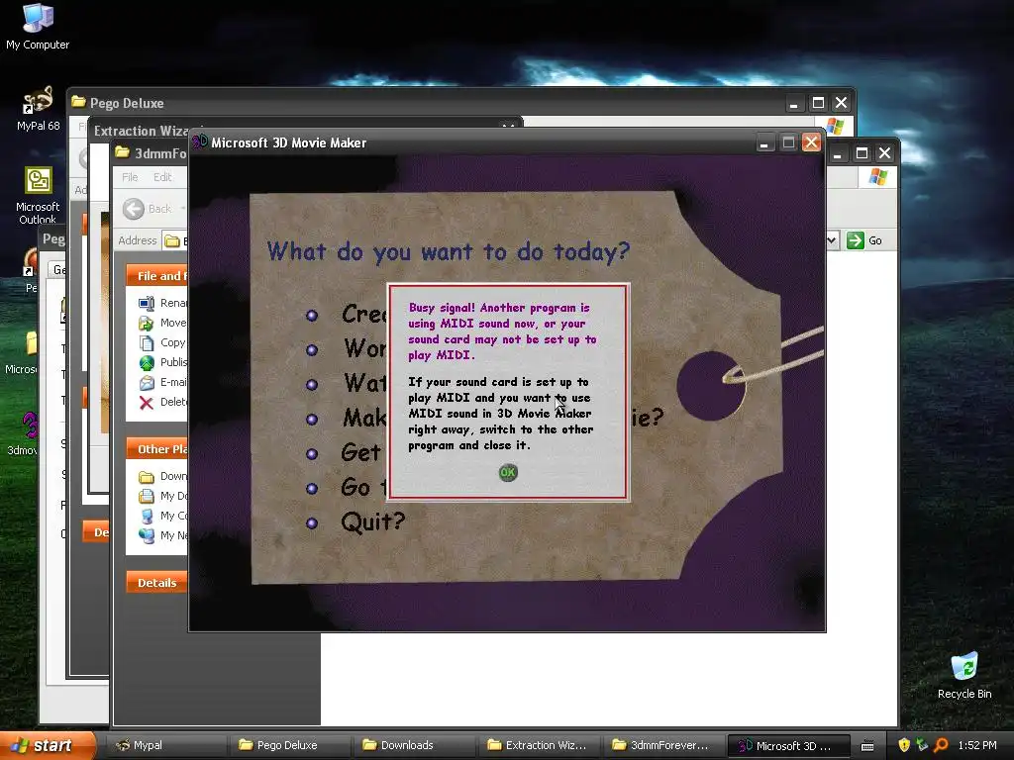Click the Move task icon in the sidebar
The image size is (1014, 760).
(x=147, y=324)
